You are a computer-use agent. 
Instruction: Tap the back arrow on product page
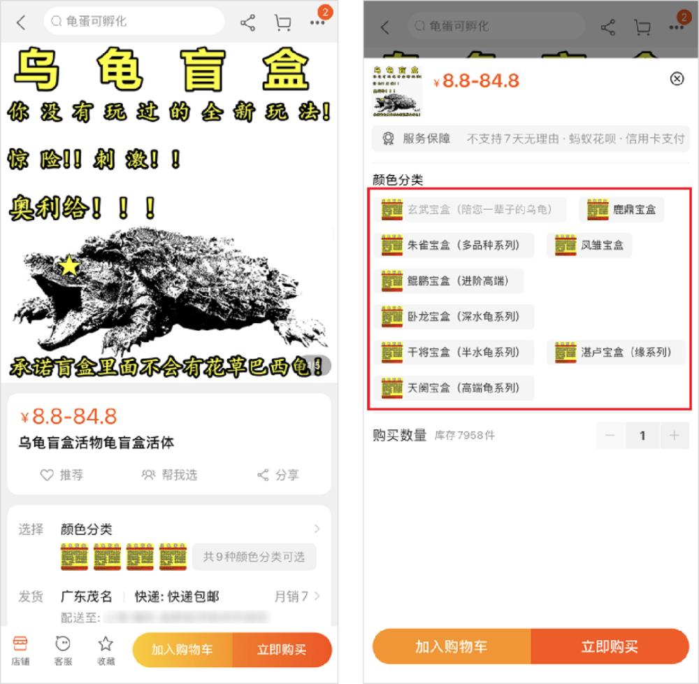21,22
